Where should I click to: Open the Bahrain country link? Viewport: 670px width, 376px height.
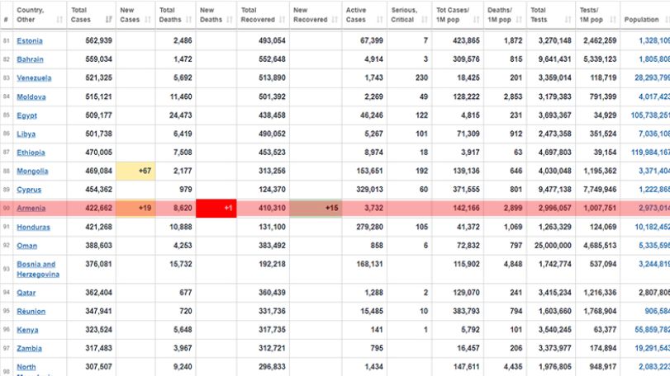[x=30, y=59]
